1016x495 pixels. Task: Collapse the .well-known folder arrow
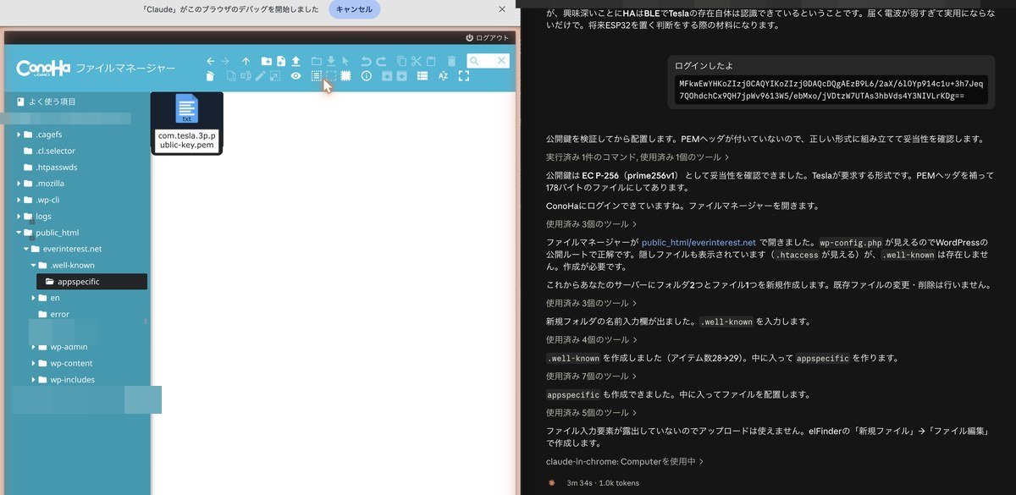33,265
